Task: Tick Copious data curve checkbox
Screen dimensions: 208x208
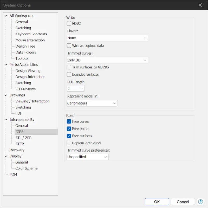Action: pos(69,143)
